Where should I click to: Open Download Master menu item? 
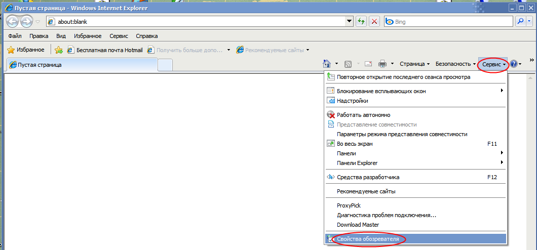(415, 225)
